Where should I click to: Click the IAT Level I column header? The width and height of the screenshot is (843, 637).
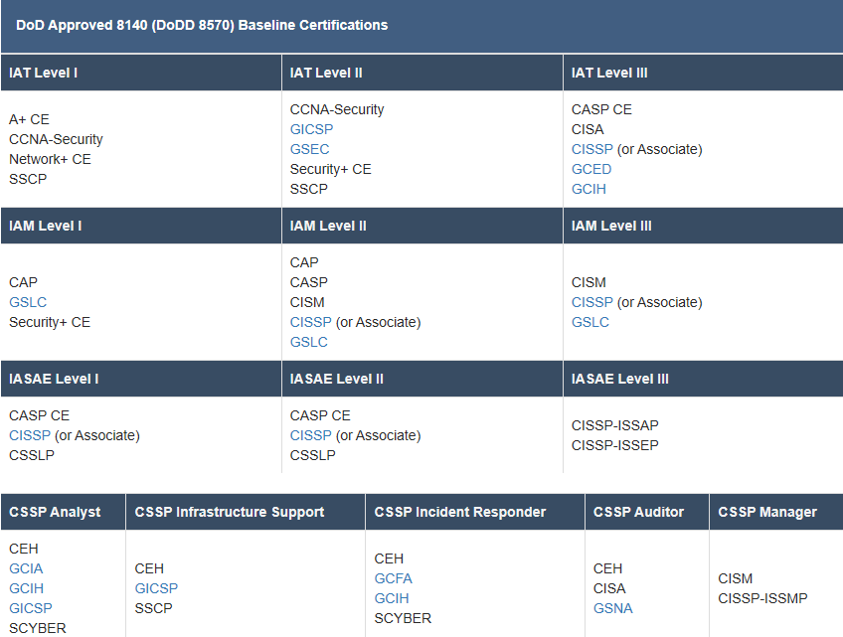(x=141, y=73)
